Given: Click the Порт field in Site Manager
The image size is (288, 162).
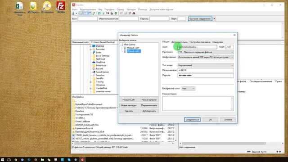Looking at the screenshot, I should 229,47.
